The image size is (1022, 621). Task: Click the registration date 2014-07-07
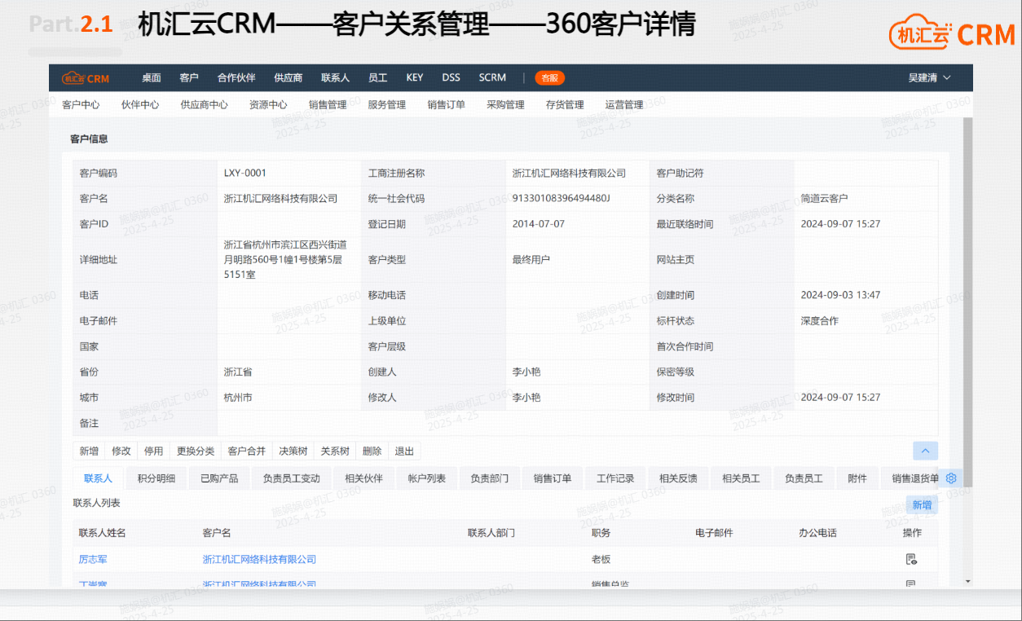(x=539, y=223)
